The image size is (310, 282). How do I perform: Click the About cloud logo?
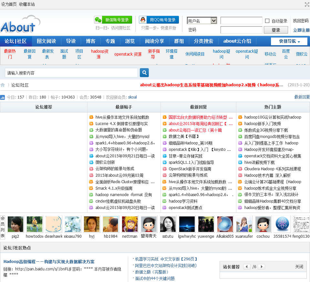coord(20,24)
